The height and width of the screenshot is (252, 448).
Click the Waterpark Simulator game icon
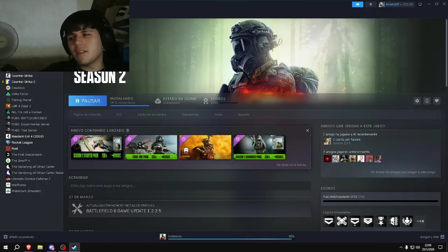[8, 191]
